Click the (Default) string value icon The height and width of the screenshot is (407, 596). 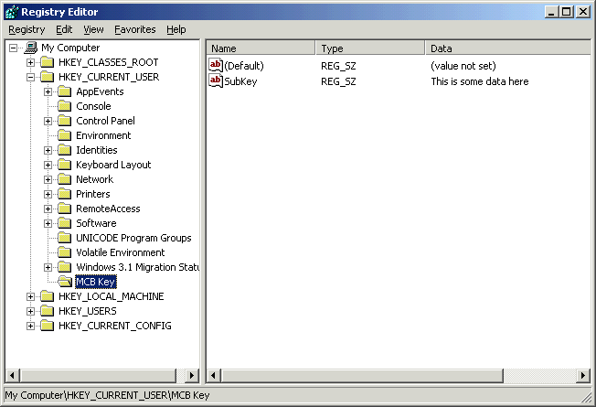(x=216, y=66)
